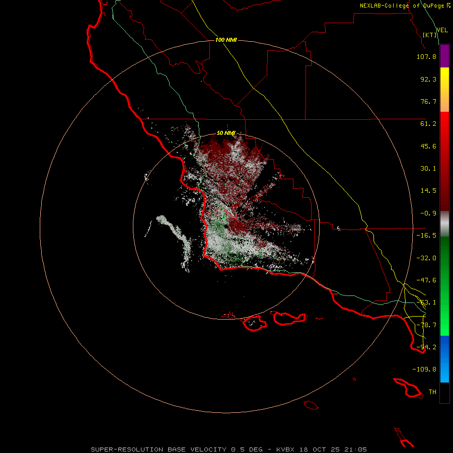The height and width of the screenshot is (453, 453).
Task: Click the blue segment of the color bar
Action: [x=444, y=359]
